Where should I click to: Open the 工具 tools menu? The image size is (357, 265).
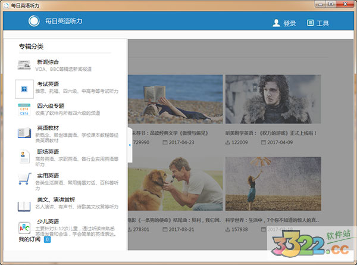click(x=318, y=23)
